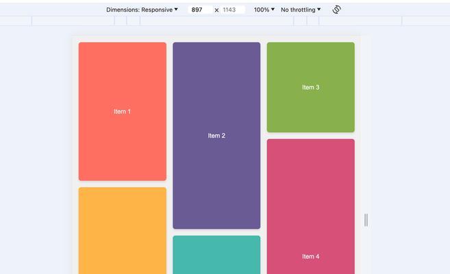Click the 'Item 2' label text
This screenshot has width=450, height=274.
(216, 136)
